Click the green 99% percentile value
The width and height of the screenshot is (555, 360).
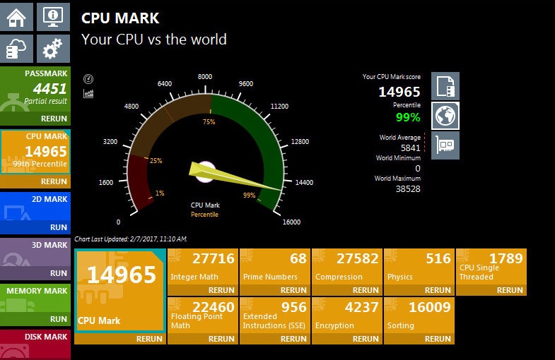point(408,117)
